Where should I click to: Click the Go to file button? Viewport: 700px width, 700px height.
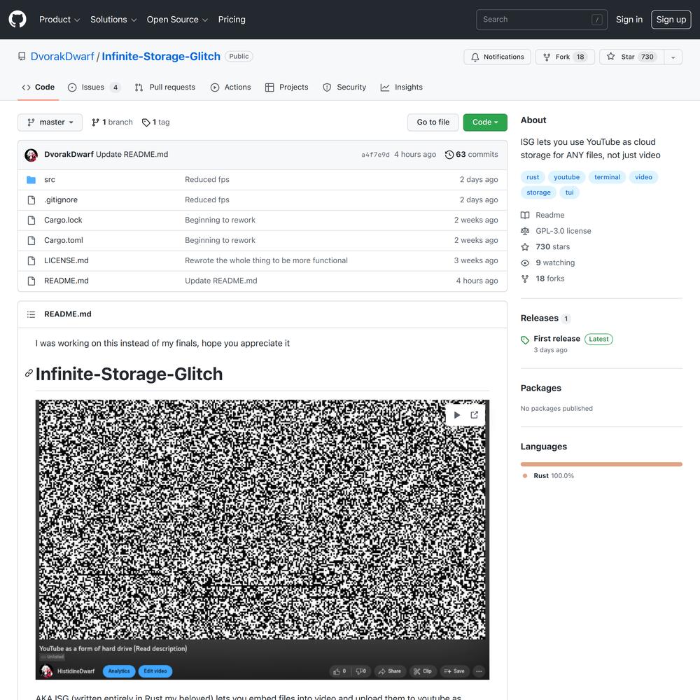pos(433,122)
